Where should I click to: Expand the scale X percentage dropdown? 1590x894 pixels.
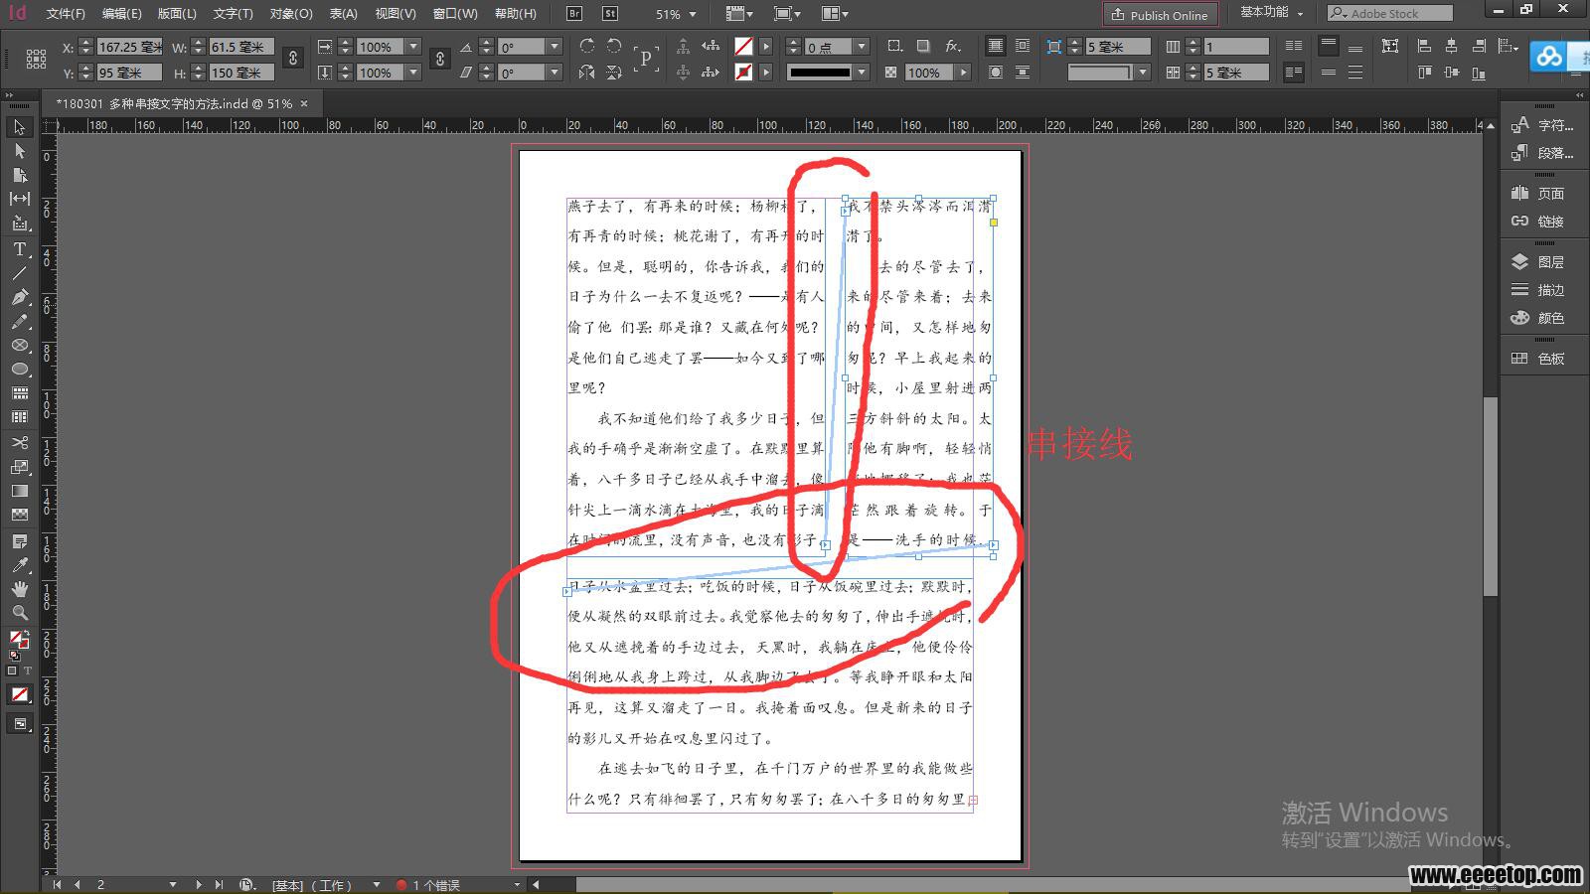tap(413, 47)
